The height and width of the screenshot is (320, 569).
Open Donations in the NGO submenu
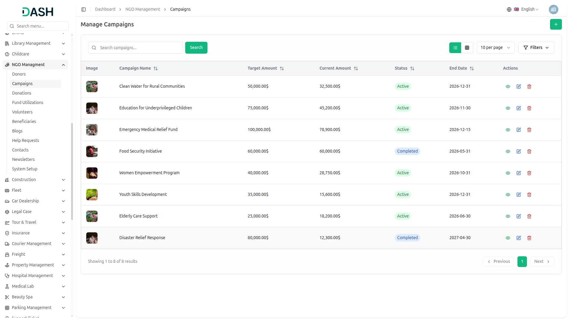point(22,93)
